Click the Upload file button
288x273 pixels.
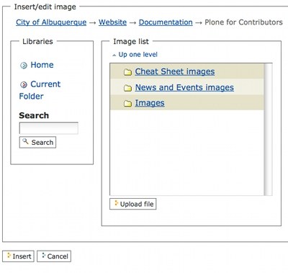[133, 204]
